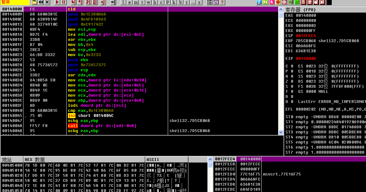Click the Step Over toolbar icon

[80, 2]
